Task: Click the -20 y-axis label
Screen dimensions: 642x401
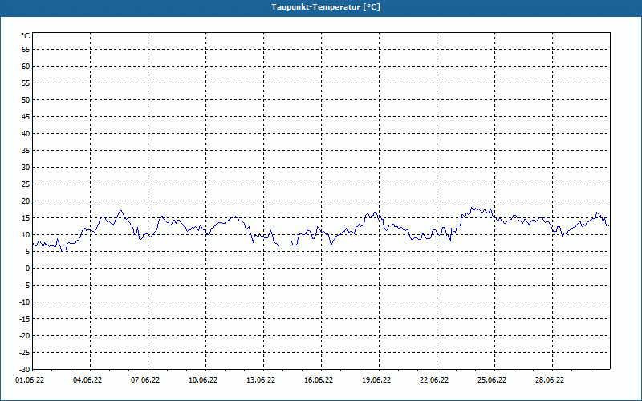Action: coord(25,336)
